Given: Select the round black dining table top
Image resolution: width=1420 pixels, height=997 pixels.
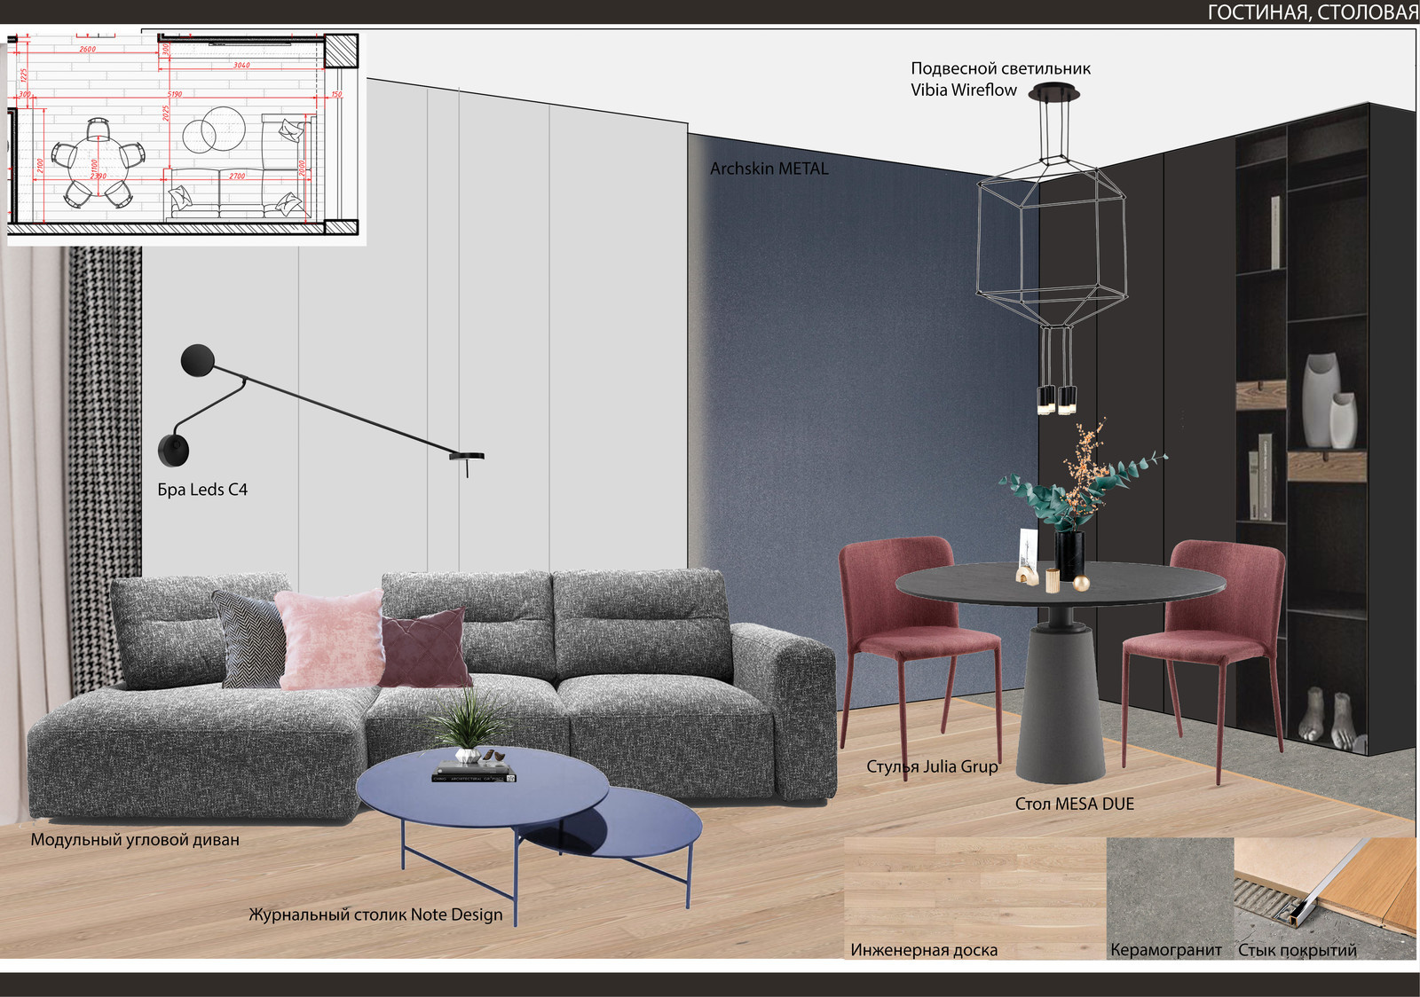Looking at the screenshot, I should coord(1061,585).
